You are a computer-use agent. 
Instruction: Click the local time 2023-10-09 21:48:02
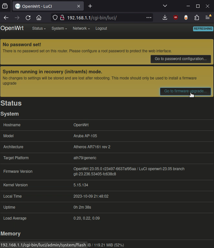(91, 196)
